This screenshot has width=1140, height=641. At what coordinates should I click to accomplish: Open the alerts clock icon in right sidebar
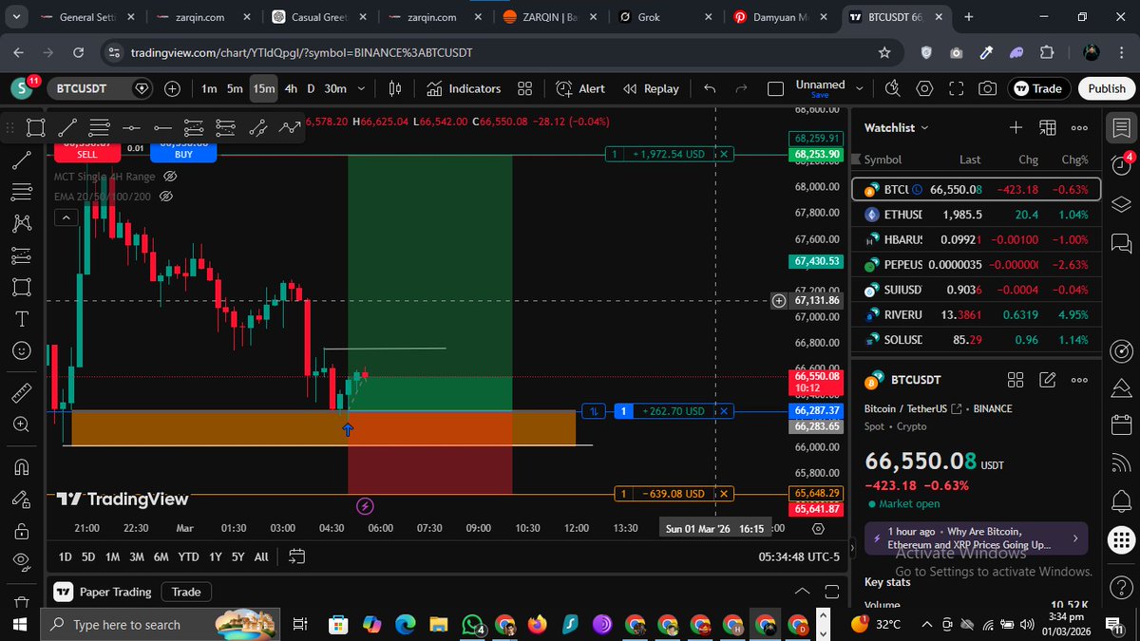1121,164
